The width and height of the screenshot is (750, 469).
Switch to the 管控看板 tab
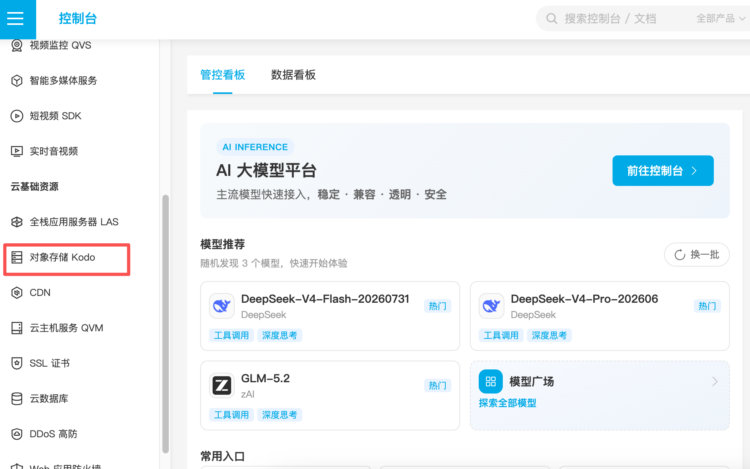click(223, 75)
